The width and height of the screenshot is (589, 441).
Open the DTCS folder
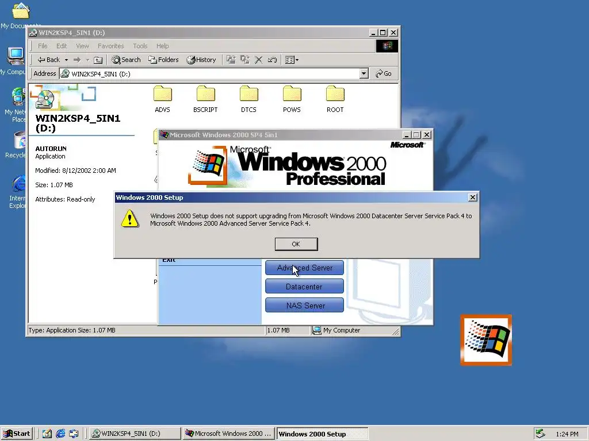pyautogui.click(x=248, y=99)
